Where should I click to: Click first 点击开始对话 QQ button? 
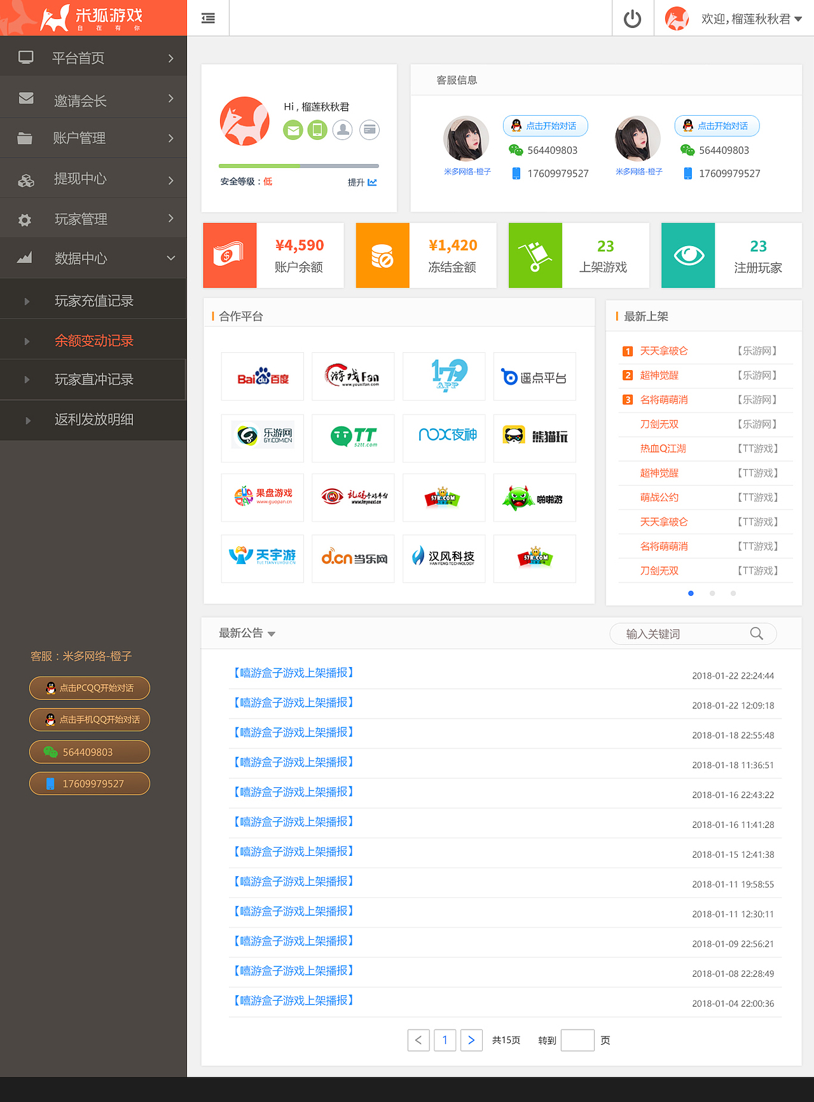tap(546, 126)
